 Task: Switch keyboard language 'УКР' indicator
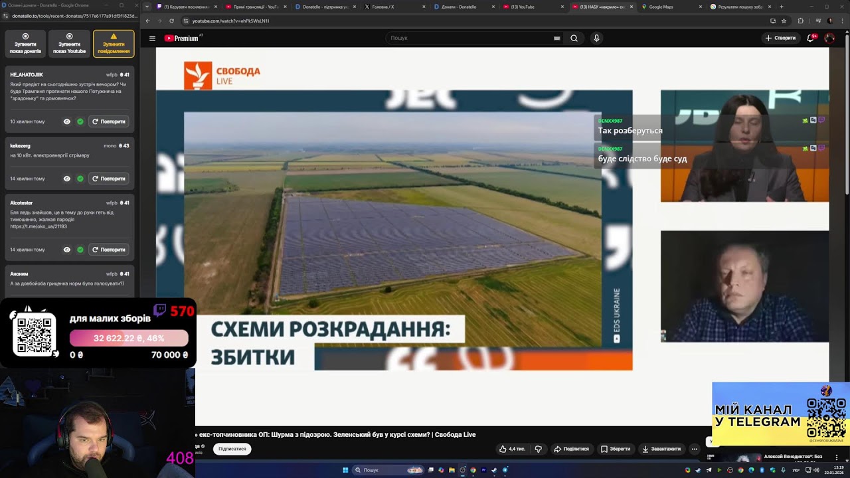click(x=796, y=470)
